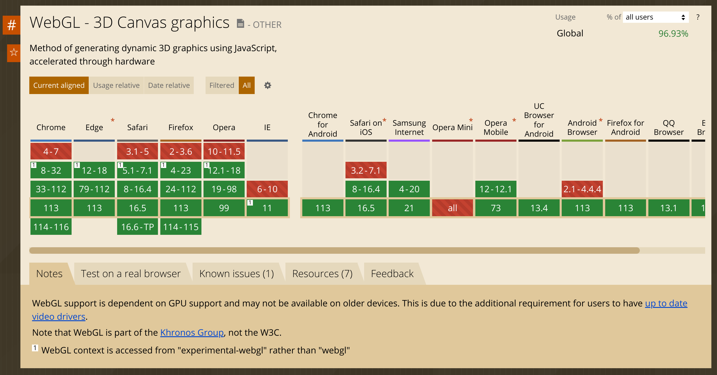Screen dimensions: 717x375
Task: Click Android Browser 2.1-4.4.4 cell
Action: 582,189
